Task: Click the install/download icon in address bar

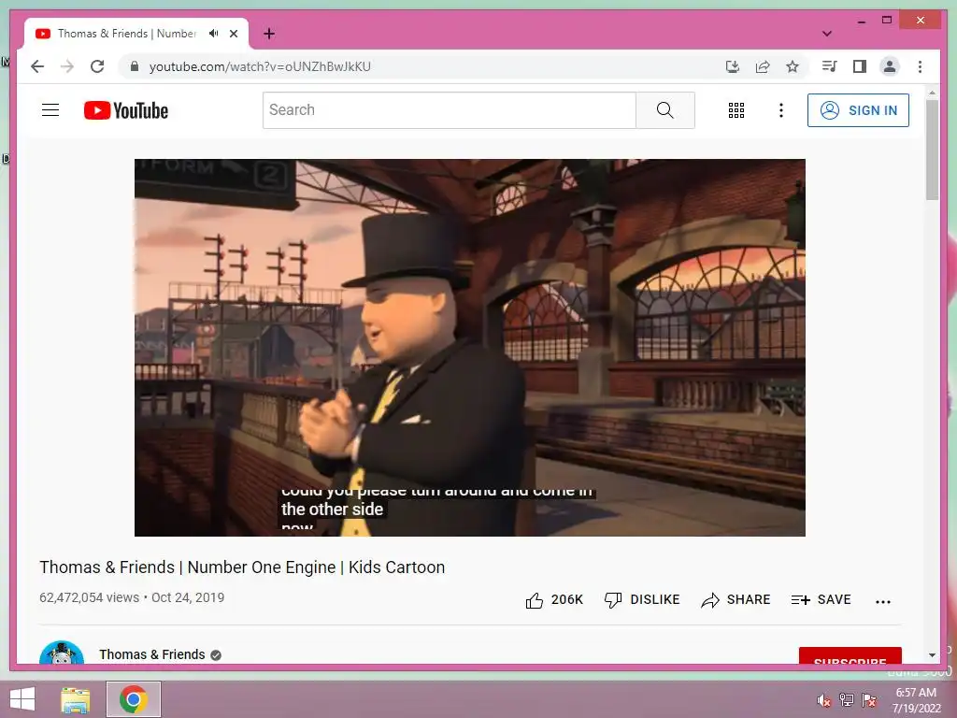Action: 733,66
